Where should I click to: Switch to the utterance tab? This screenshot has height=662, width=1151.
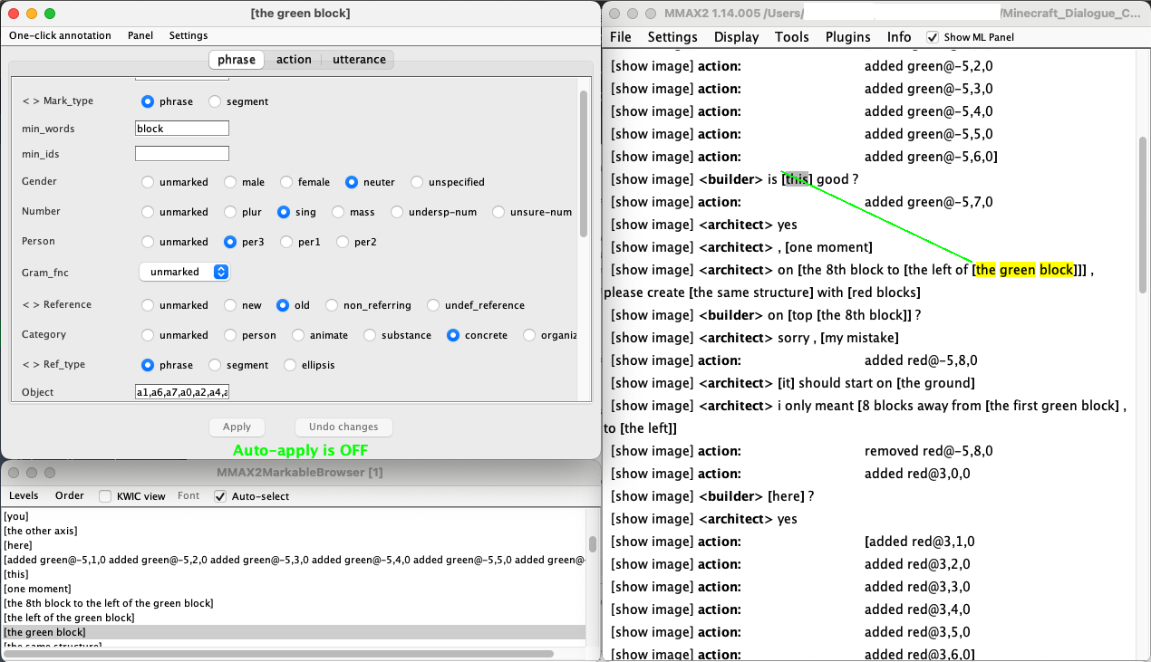coord(359,60)
